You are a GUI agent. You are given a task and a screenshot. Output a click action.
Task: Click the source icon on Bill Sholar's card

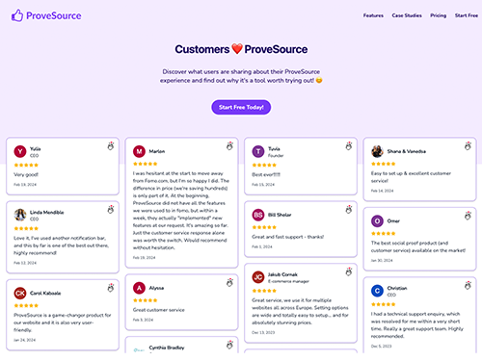[x=349, y=210]
